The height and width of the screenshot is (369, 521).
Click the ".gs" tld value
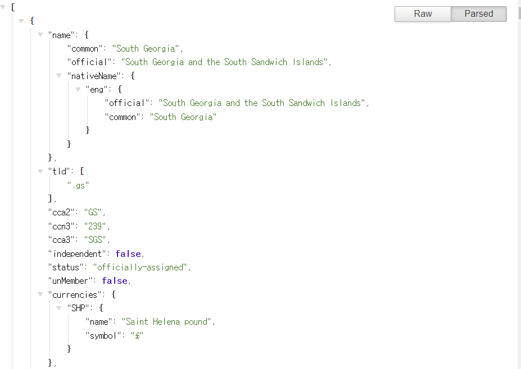pos(78,185)
